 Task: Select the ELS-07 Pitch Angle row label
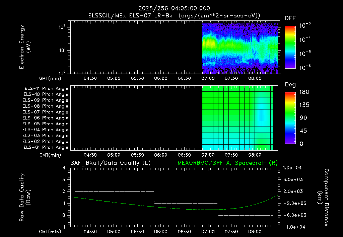pyautogui.click(x=46, y=112)
